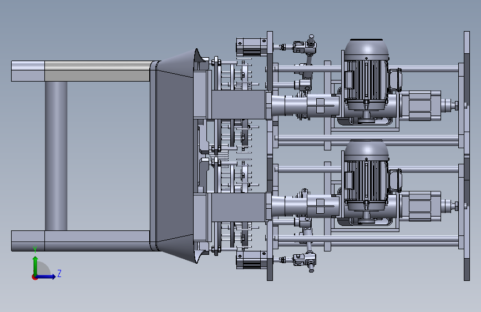
Task: Select the lower rectangular spindle block
Action: pyautogui.click(x=239, y=207)
